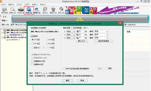Toggle the 重建主引导记录(MBR) checkbox
151x91 pixels.
pos(32,54)
